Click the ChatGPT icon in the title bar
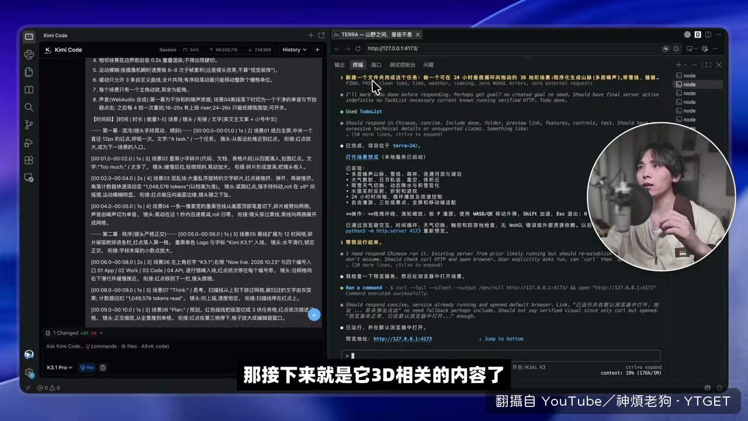 688,34
